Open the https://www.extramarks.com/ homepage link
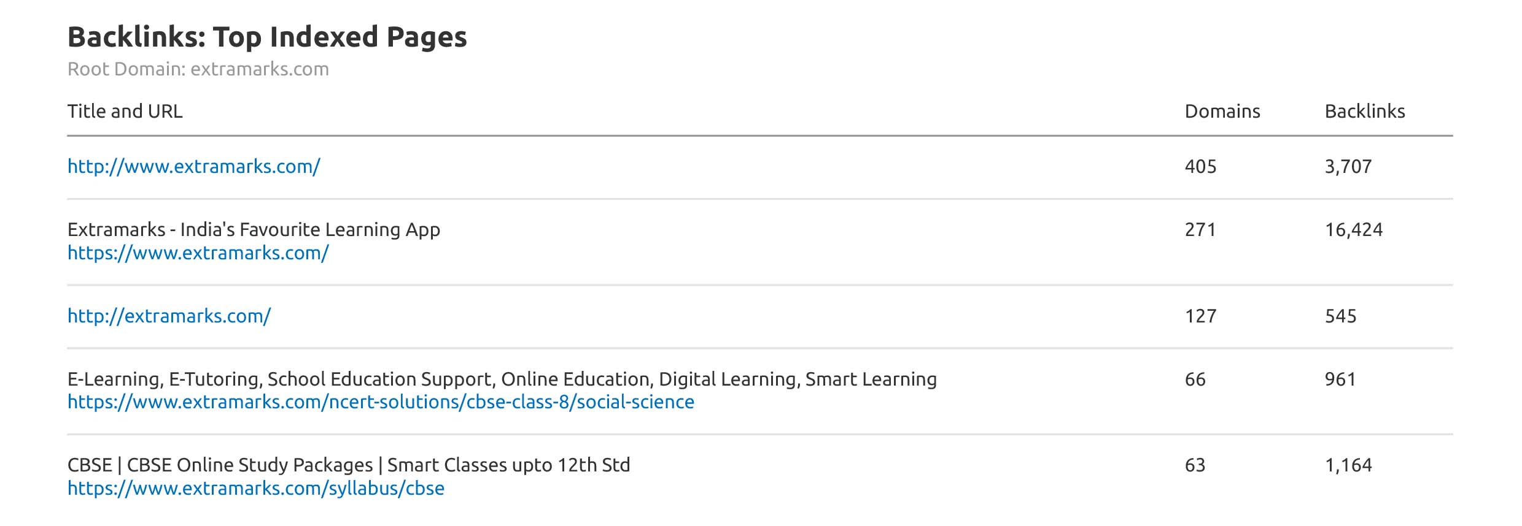The height and width of the screenshot is (526, 1522). tap(198, 253)
